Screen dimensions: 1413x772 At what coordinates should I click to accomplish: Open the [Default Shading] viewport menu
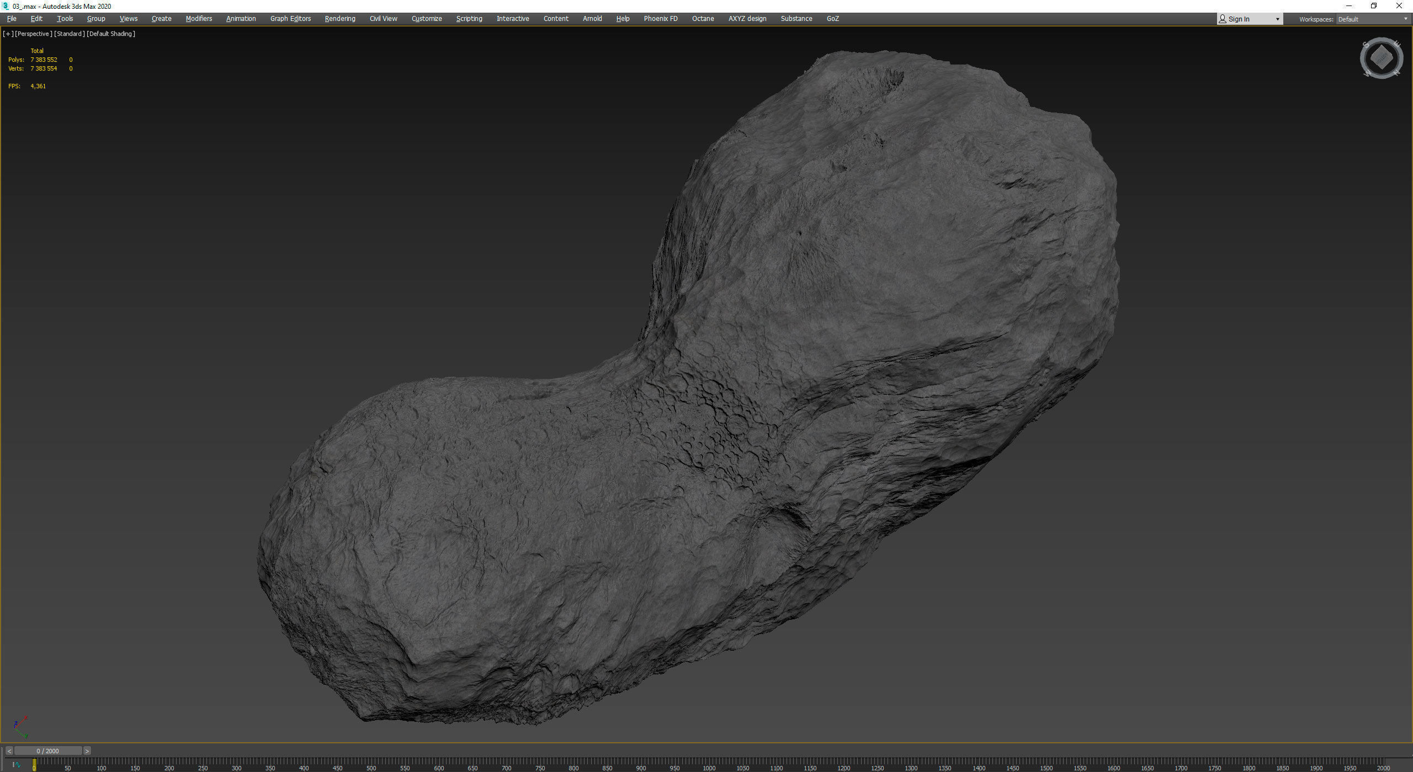[x=111, y=34]
